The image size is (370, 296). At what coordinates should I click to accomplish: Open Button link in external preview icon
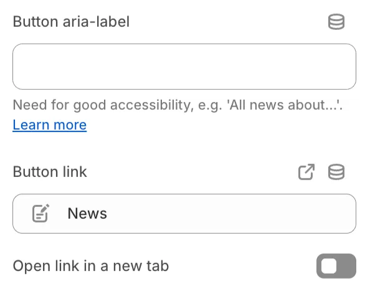pyautogui.click(x=306, y=172)
